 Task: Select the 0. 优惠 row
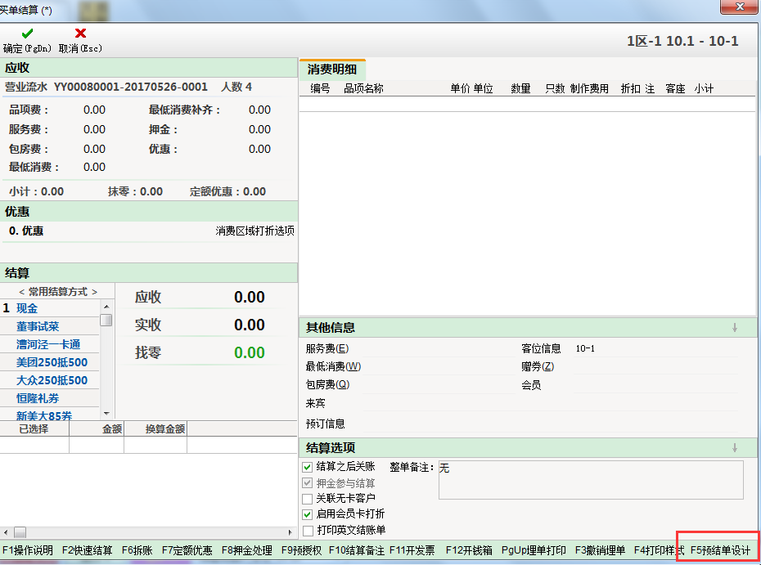tap(148, 231)
